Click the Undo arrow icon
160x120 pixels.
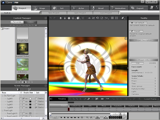click(x=51, y=18)
